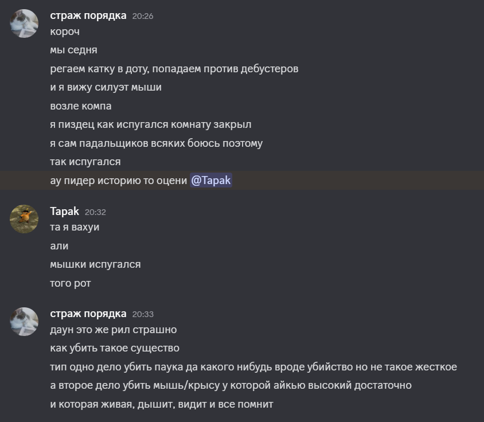Click the @Tapak mention
Viewport: 484px width, 422px height.
[210, 181]
